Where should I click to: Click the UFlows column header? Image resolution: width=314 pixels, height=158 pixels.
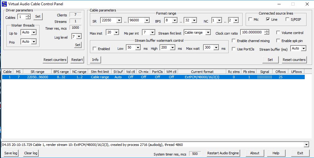[296, 72]
